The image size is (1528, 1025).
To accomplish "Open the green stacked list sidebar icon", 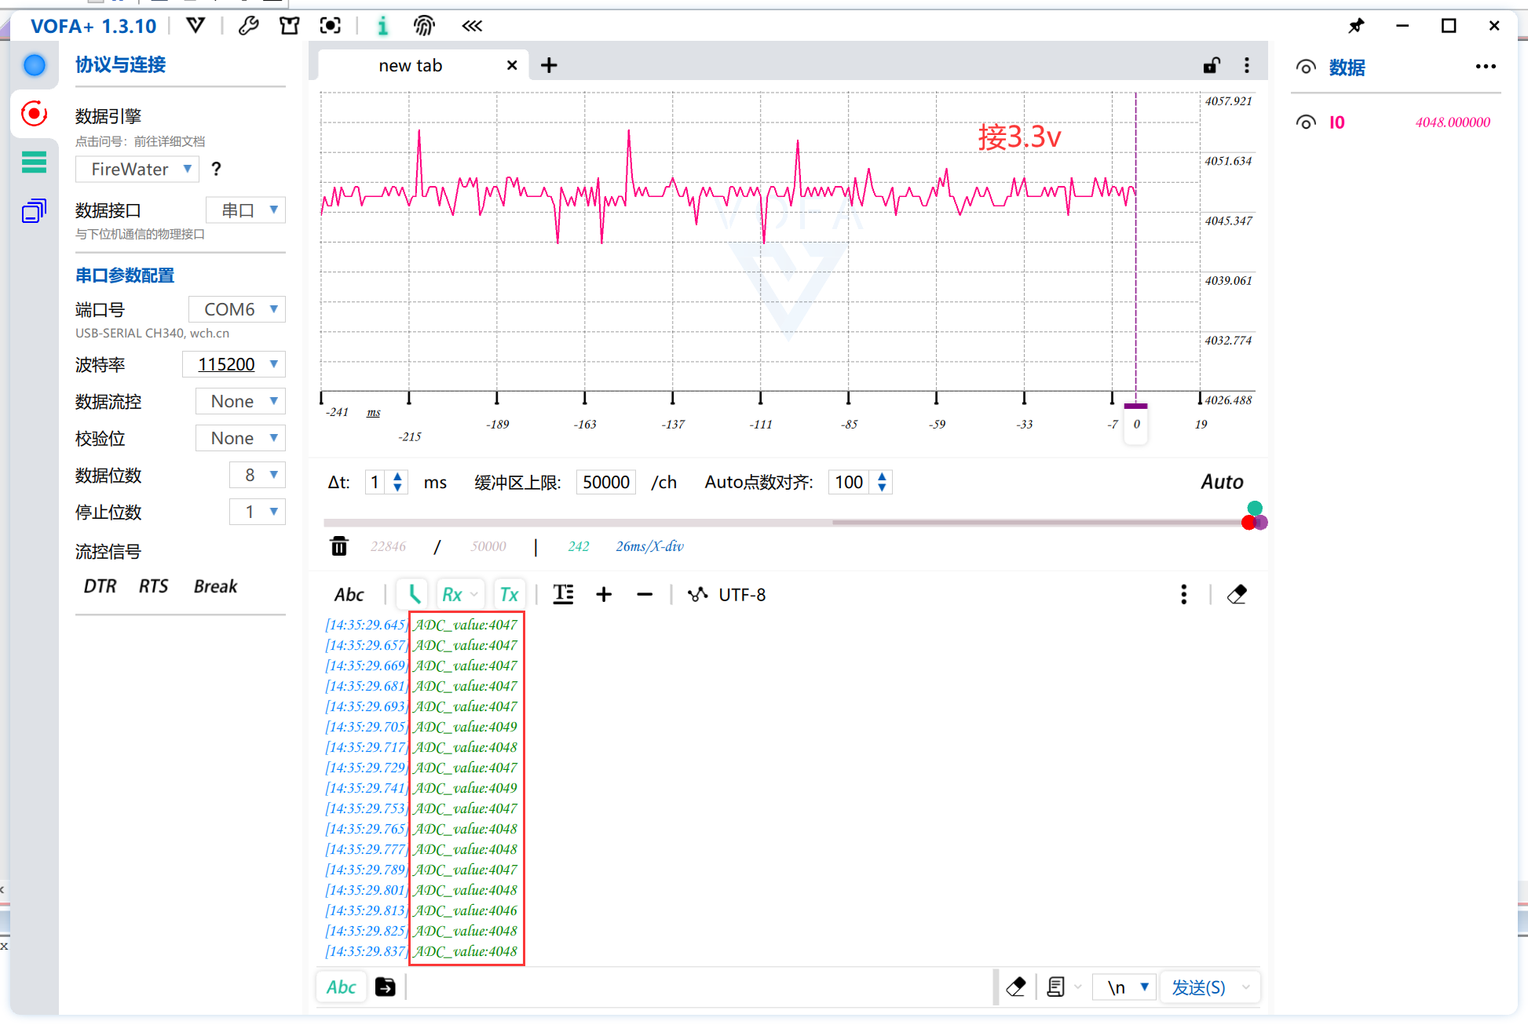I will point(34,162).
